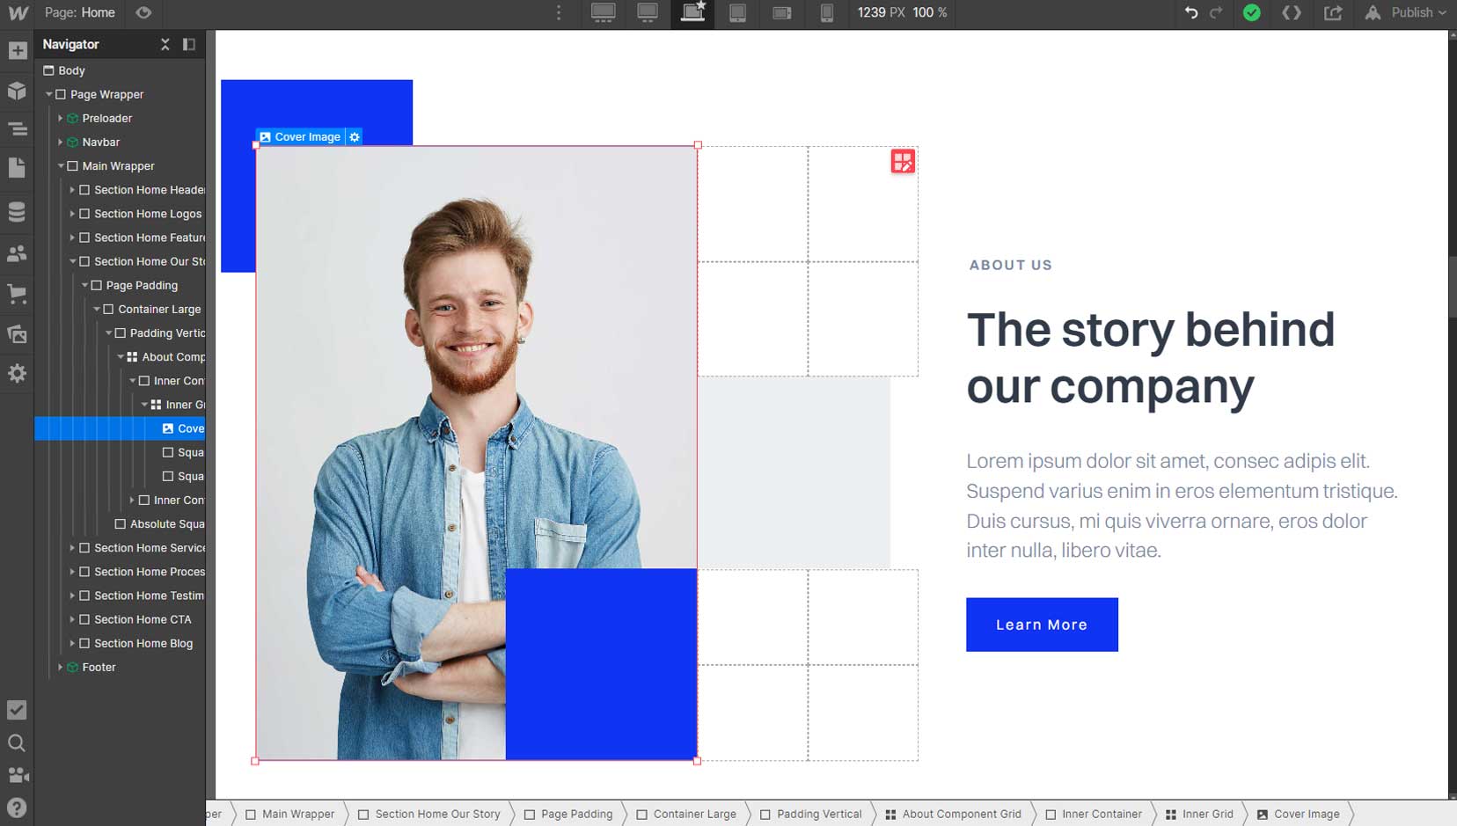Collapse the Main Wrapper tree item
The height and width of the screenshot is (826, 1457).
tap(61, 165)
